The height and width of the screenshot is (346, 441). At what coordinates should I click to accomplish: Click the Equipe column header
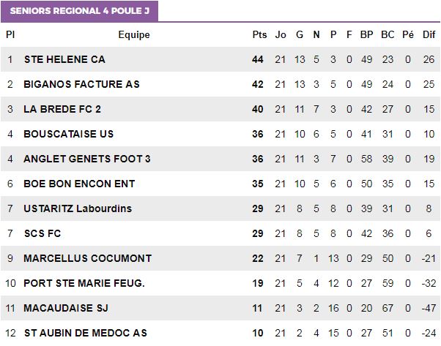tap(134, 35)
